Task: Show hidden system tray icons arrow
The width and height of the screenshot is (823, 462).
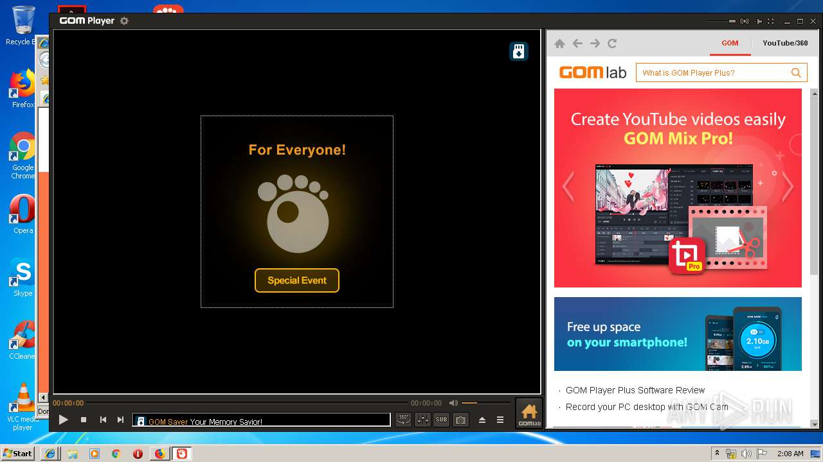Action: tap(717, 454)
